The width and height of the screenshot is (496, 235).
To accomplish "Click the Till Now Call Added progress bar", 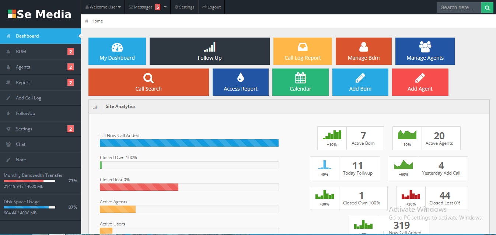I will click(189, 143).
